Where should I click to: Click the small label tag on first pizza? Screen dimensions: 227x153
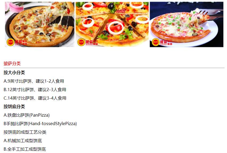[x=48, y=35]
